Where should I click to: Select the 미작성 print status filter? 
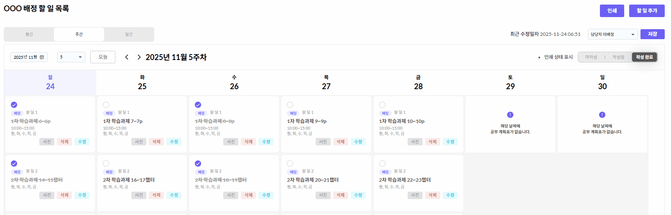[x=591, y=57]
